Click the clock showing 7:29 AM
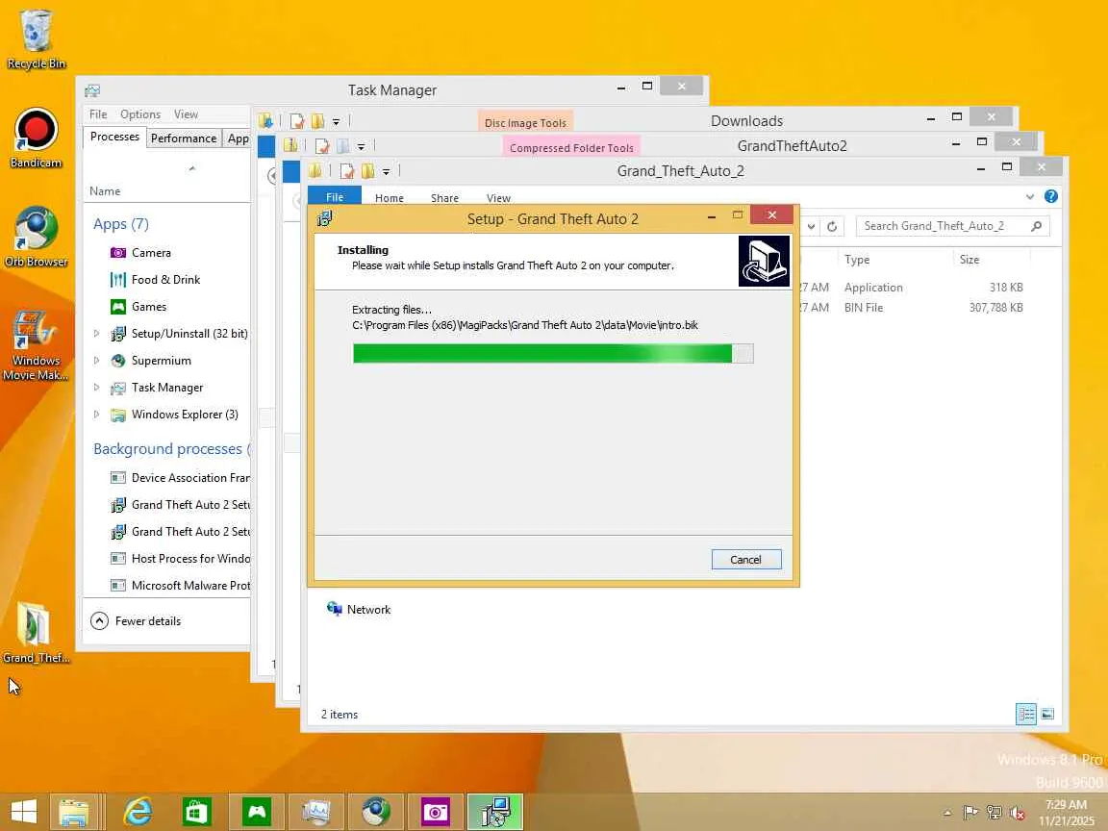Image resolution: width=1108 pixels, height=831 pixels. [x=1067, y=805]
